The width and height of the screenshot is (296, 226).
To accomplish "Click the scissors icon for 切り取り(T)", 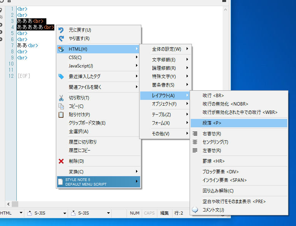I will pos(61,98).
